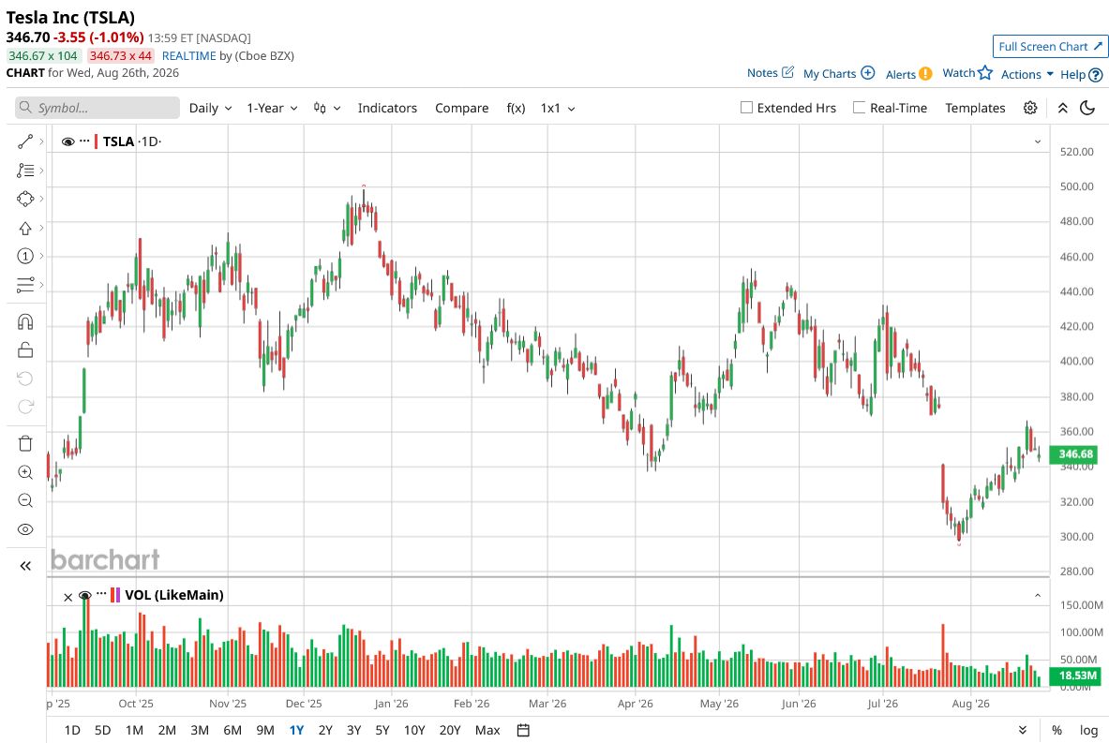This screenshot has width=1109, height=743.
Task: Collapse the volume pane chevron
Action: tap(1038, 595)
